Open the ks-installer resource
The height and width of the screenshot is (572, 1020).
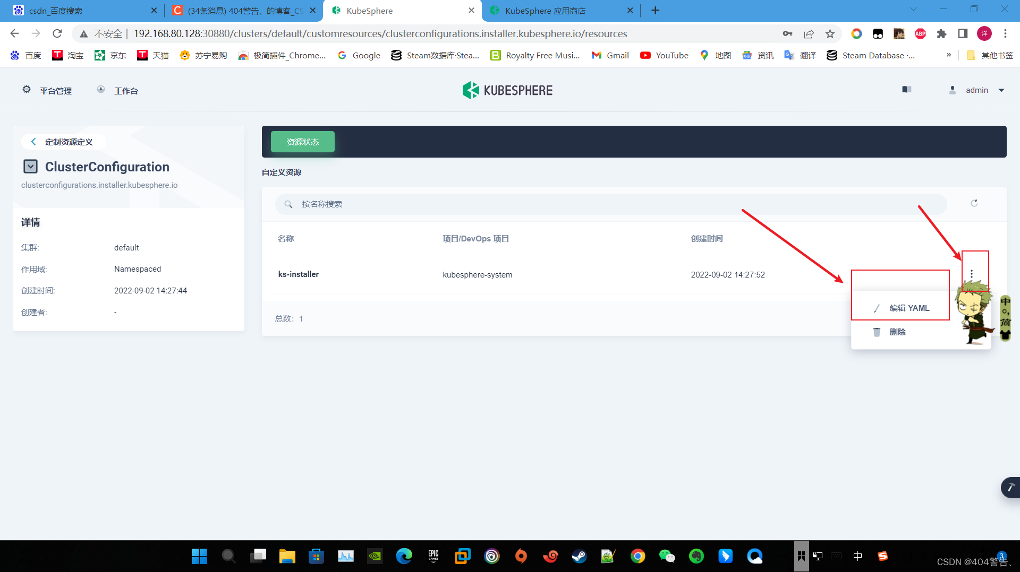point(299,274)
